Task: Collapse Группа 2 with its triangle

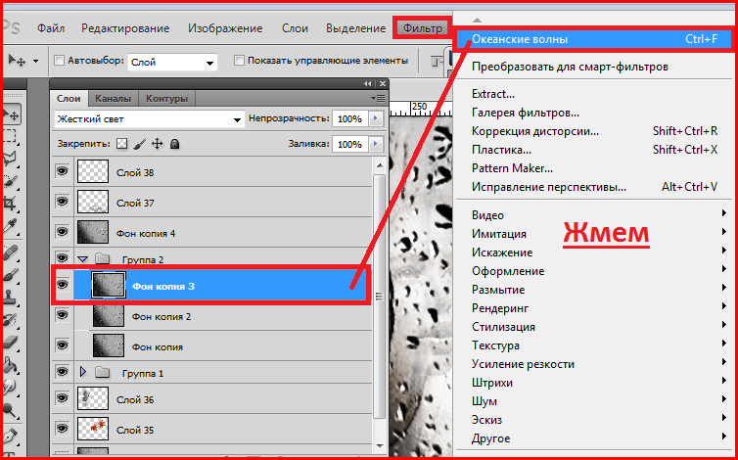Action: [83, 259]
